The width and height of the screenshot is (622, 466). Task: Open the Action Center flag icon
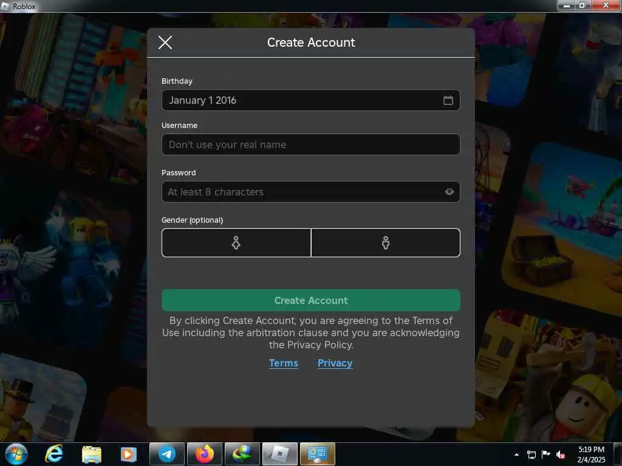click(x=546, y=454)
